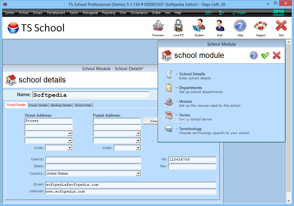The width and height of the screenshot is (294, 206).
Task: Open the Country dropdown showing United States
Action: 138,173
